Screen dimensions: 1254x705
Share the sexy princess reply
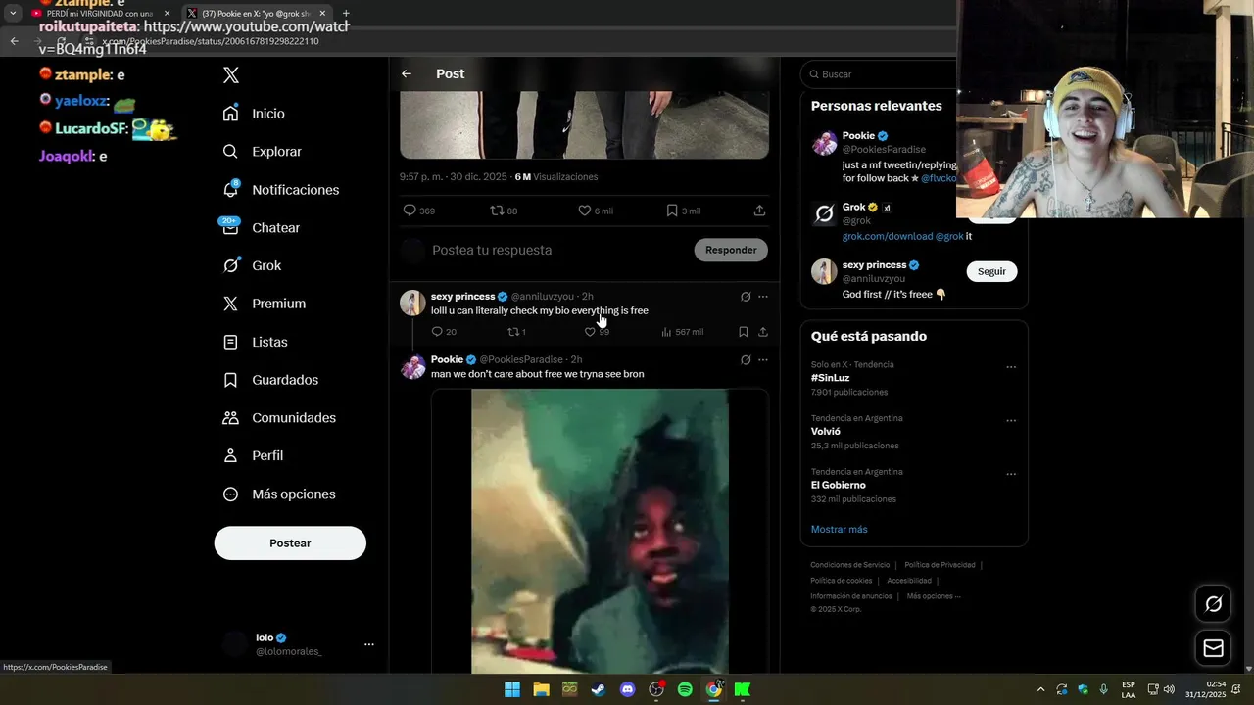tap(763, 332)
